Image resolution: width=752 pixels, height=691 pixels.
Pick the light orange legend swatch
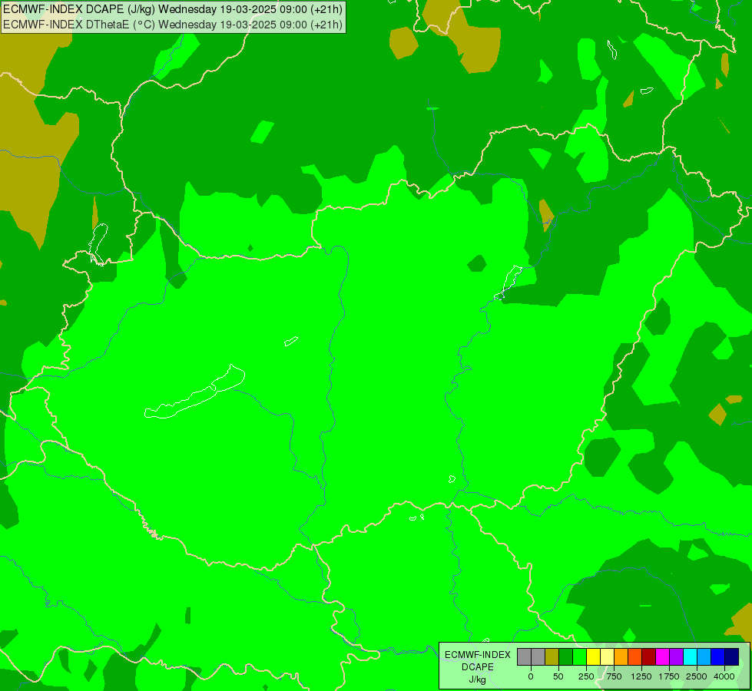point(621,657)
